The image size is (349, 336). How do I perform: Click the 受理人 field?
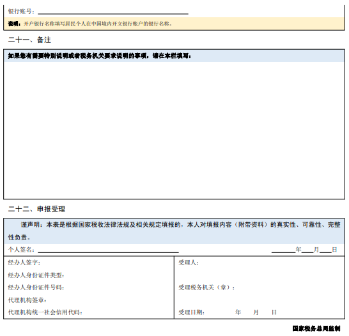[272, 263]
